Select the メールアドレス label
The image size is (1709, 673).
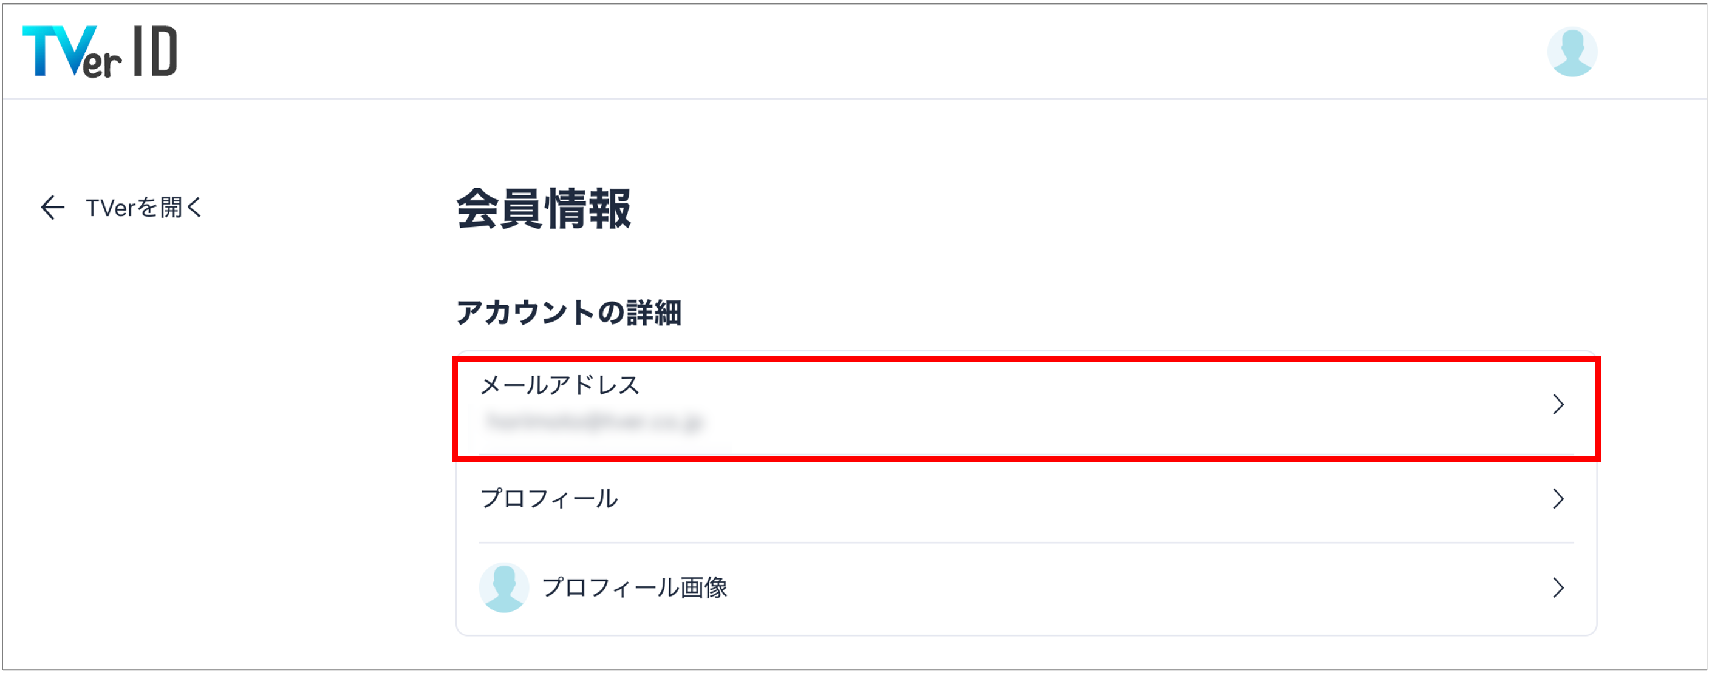click(x=559, y=385)
